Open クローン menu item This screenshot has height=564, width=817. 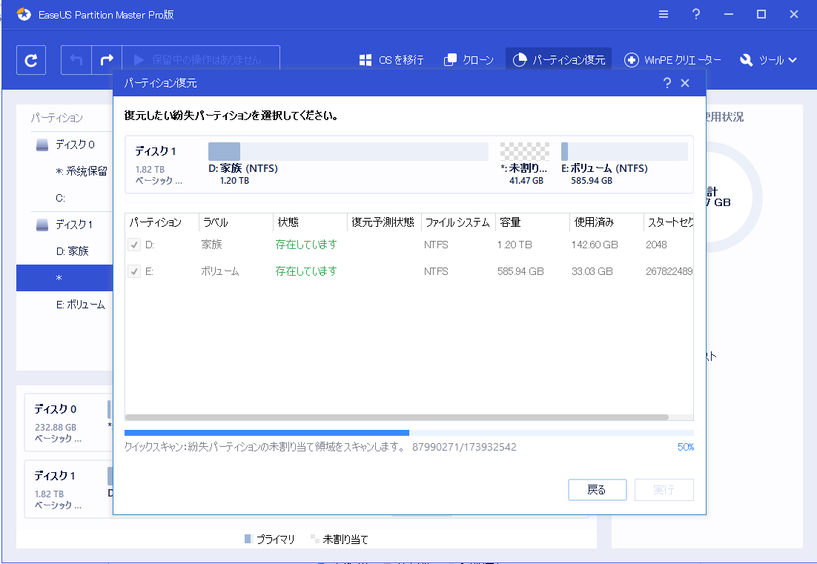(469, 60)
